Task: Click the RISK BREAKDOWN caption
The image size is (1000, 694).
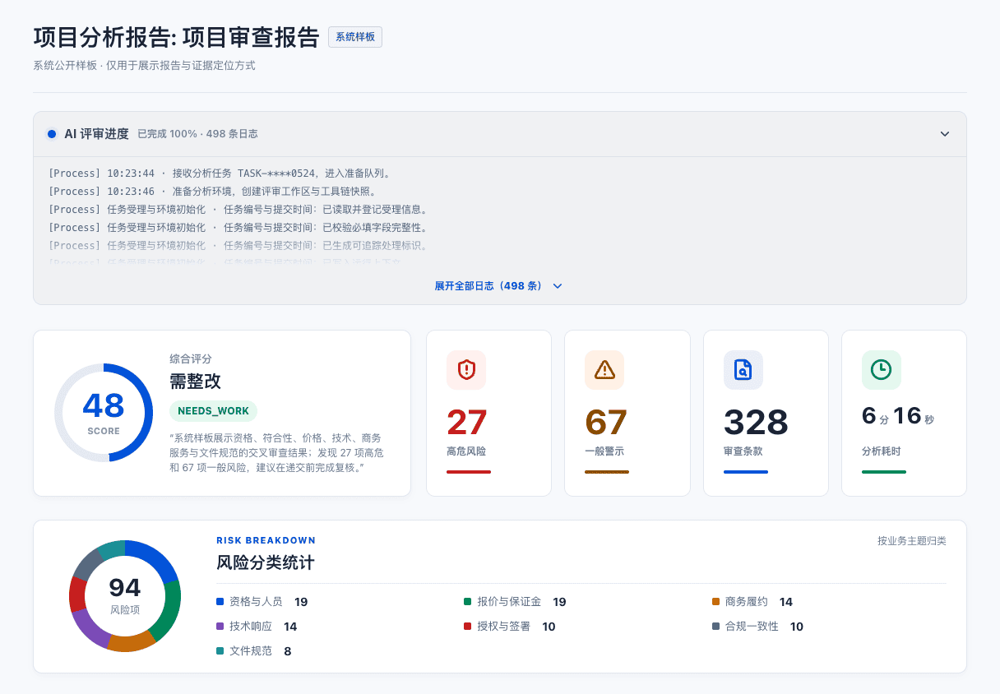Action: coord(266,540)
